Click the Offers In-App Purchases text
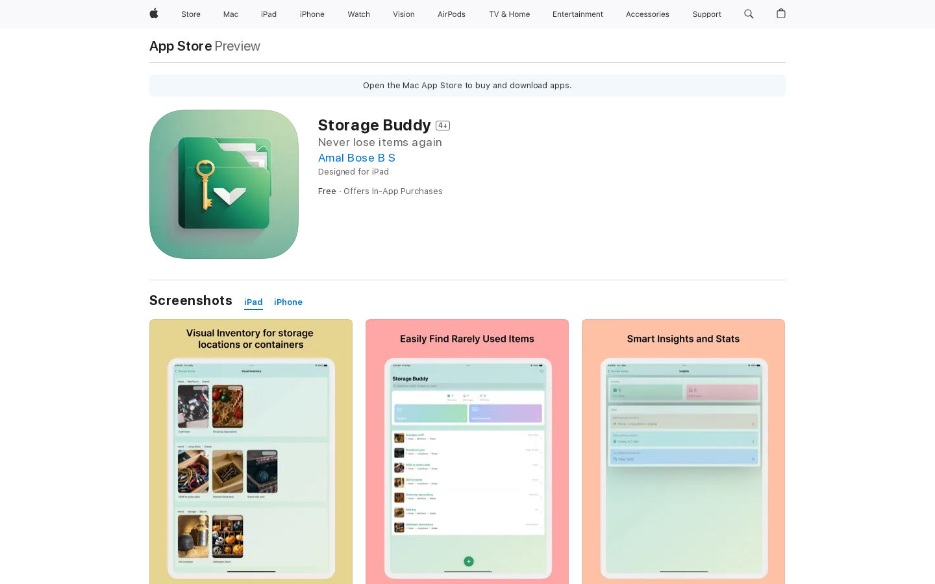935x584 pixels. tap(393, 191)
